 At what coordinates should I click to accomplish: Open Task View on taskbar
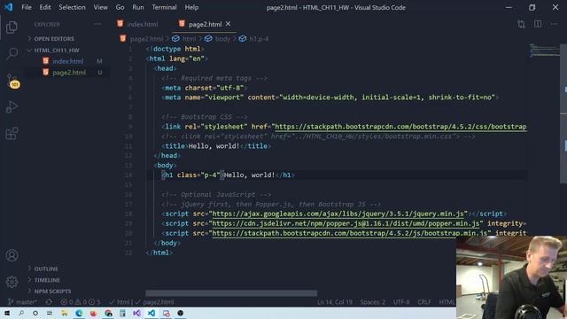pyautogui.click(x=50, y=313)
